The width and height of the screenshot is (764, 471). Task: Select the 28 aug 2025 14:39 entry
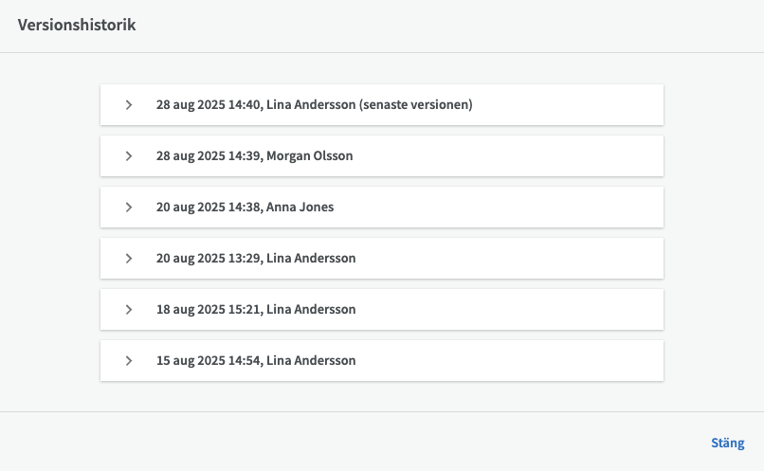(381, 155)
